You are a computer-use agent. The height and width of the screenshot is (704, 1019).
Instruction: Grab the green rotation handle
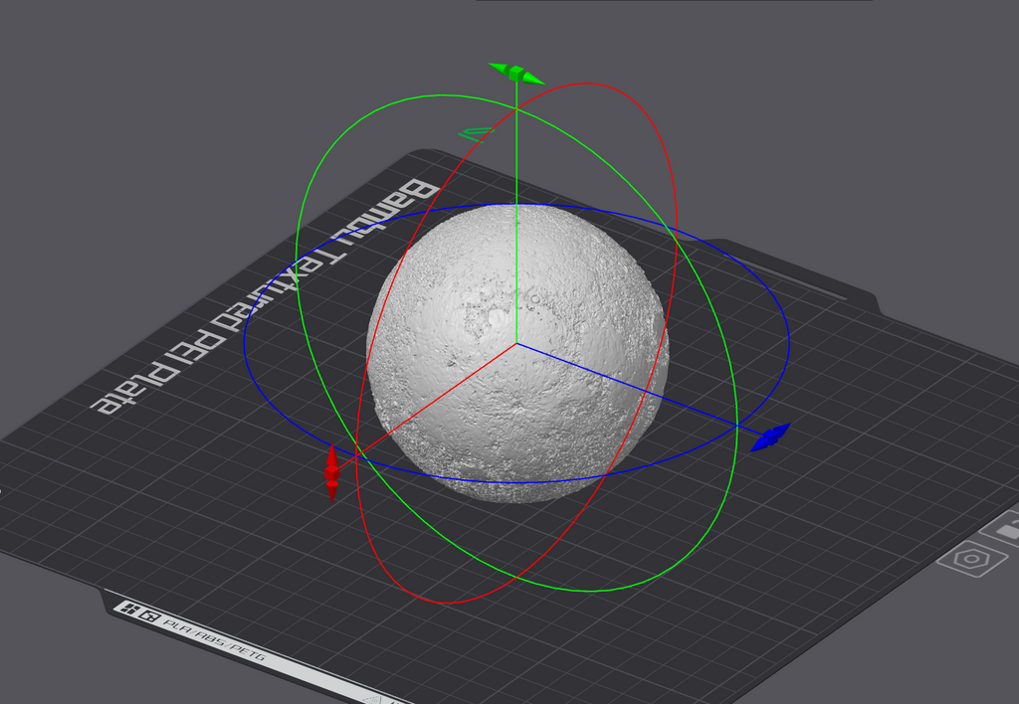point(516,74)
